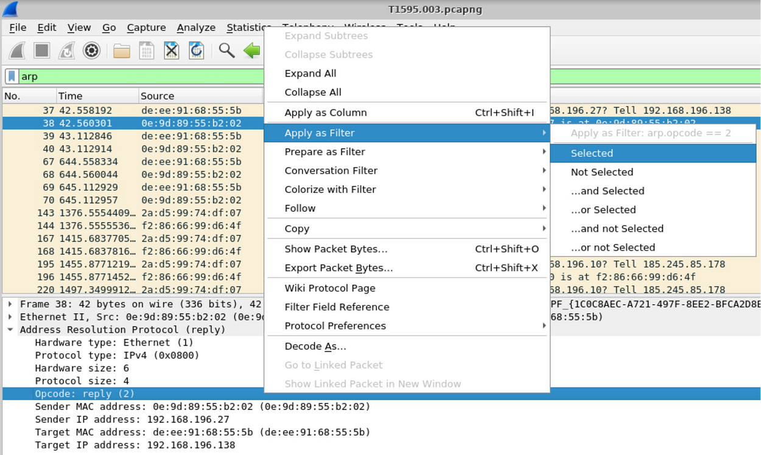Select packet 67 at time 644.558334
Screen dimensions: 761x455
coord(133,162)
